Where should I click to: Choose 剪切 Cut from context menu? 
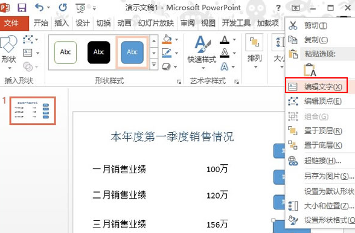tap(320, 25)
